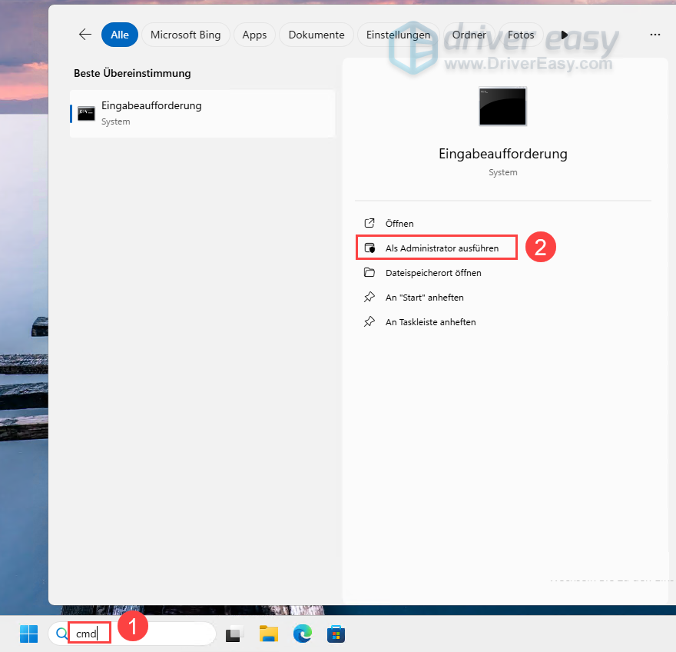Filter results by Ordner
676x652 pixels.
pos(469,35)
